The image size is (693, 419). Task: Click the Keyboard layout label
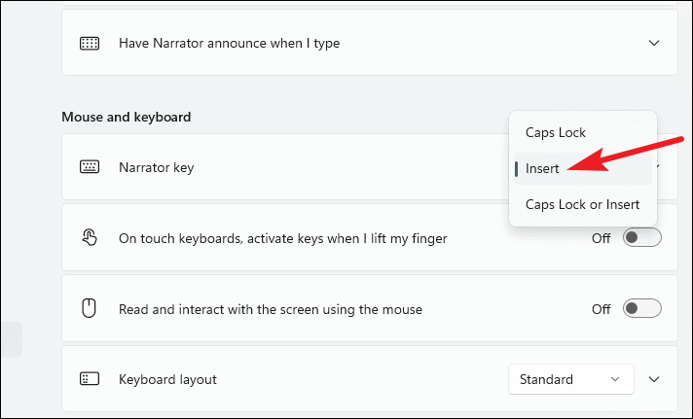[167, 379]
